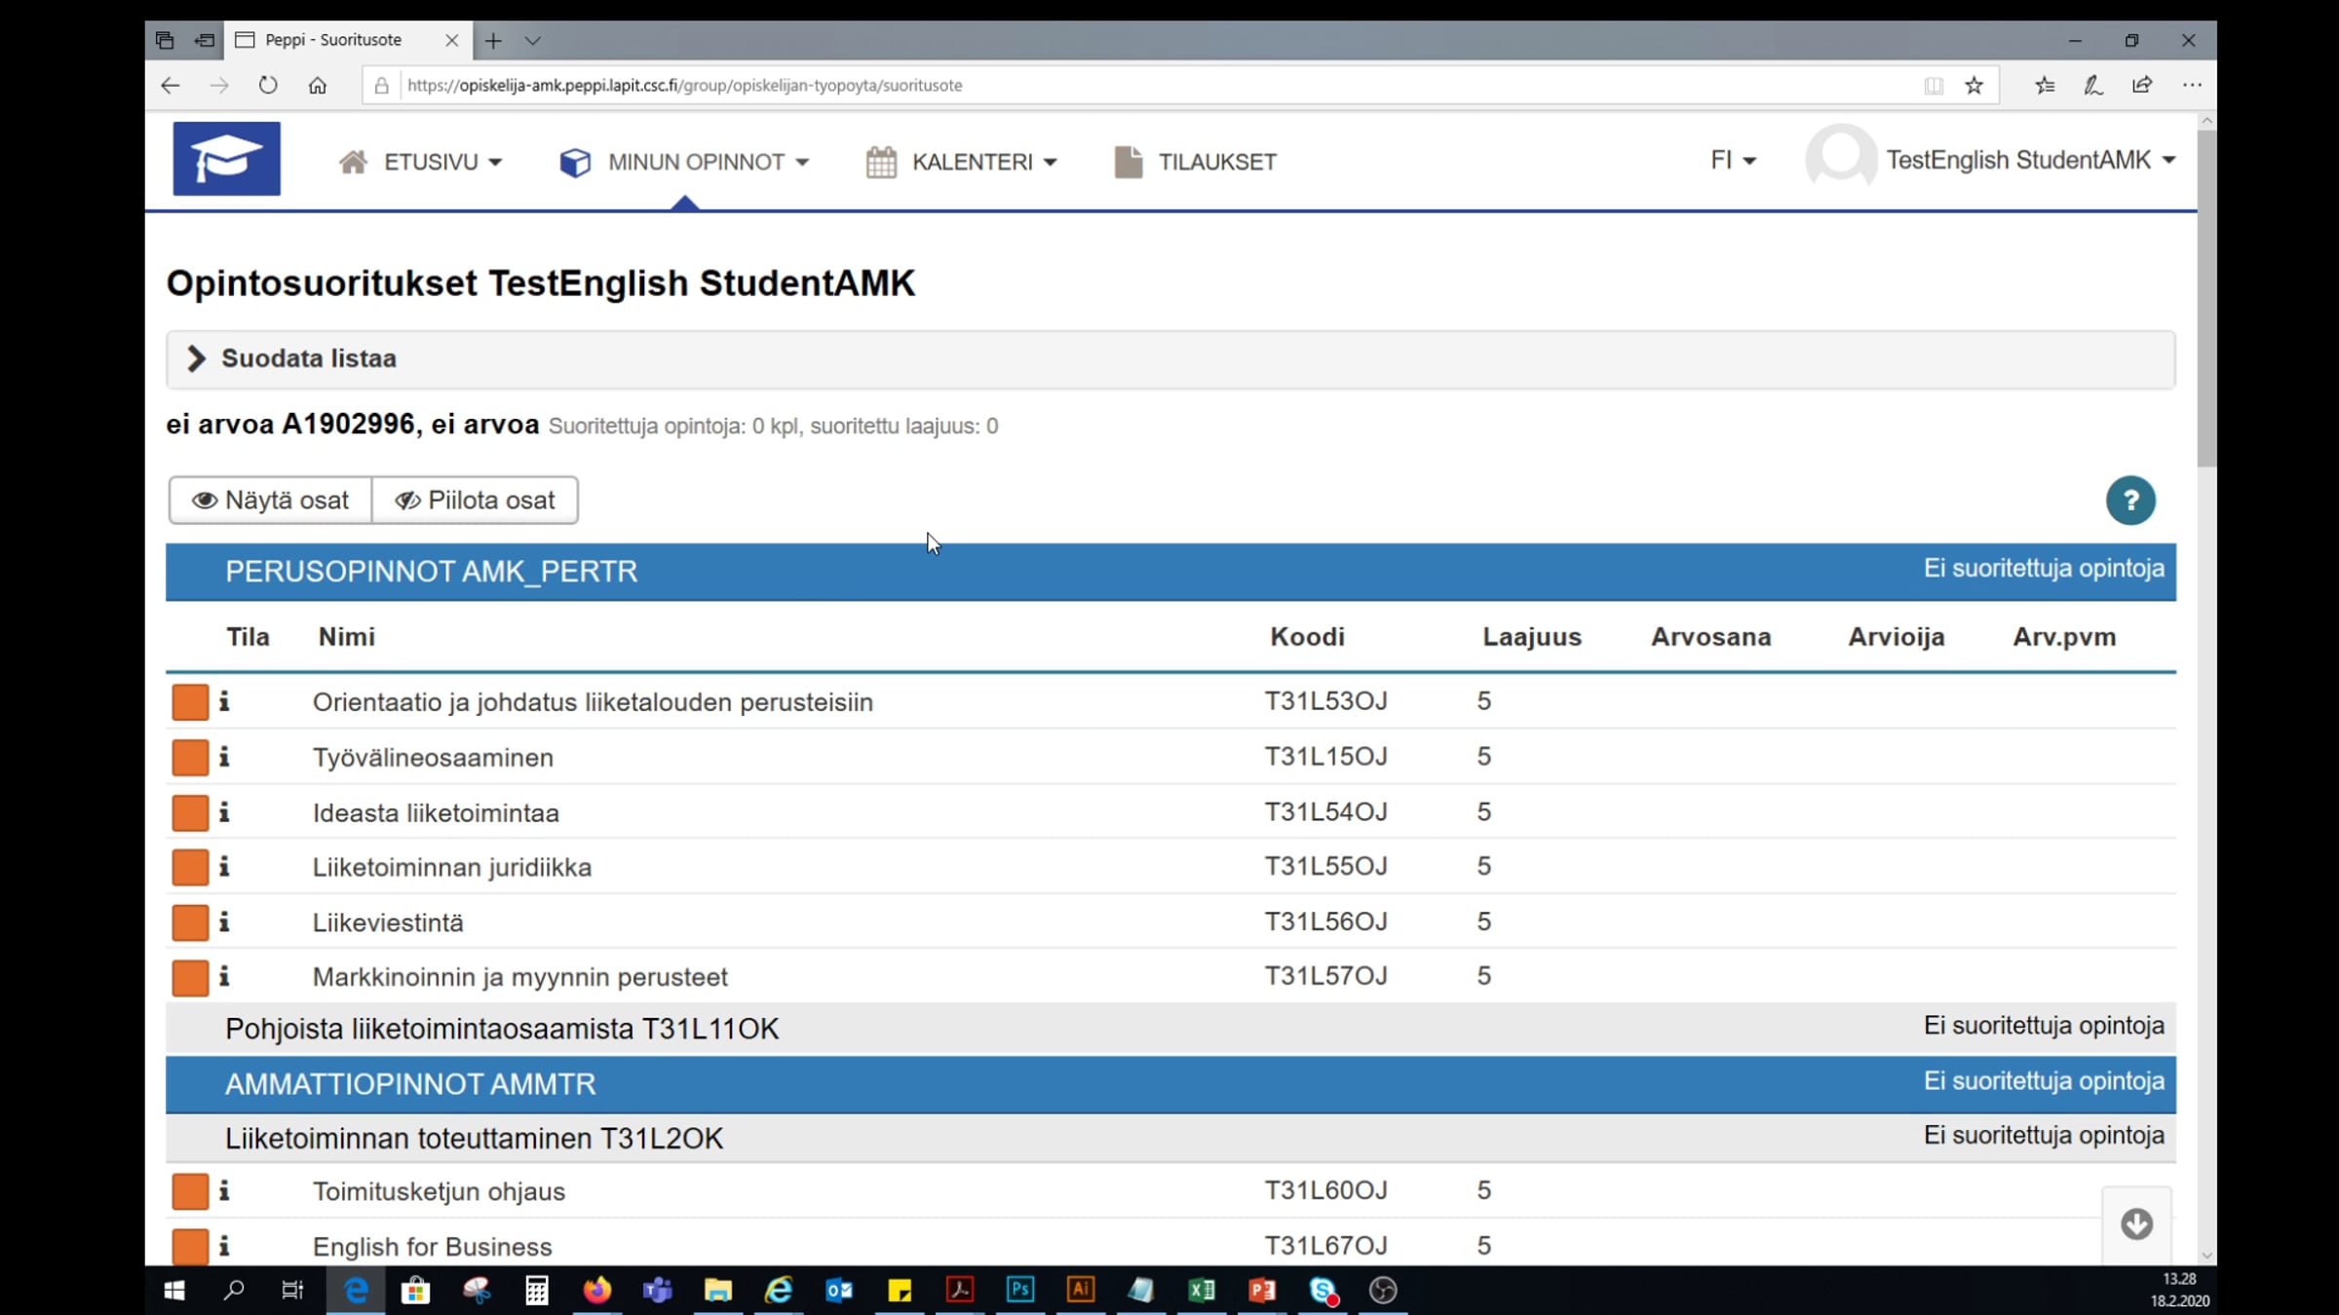
Task: Open Excel from the taskbar
Action: pyautogui.click(x=1202, y=1291)
